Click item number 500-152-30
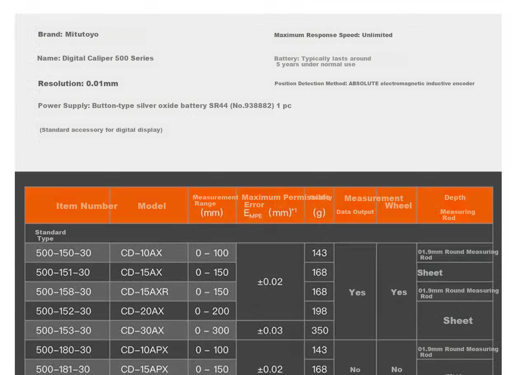 pos(63,311)
